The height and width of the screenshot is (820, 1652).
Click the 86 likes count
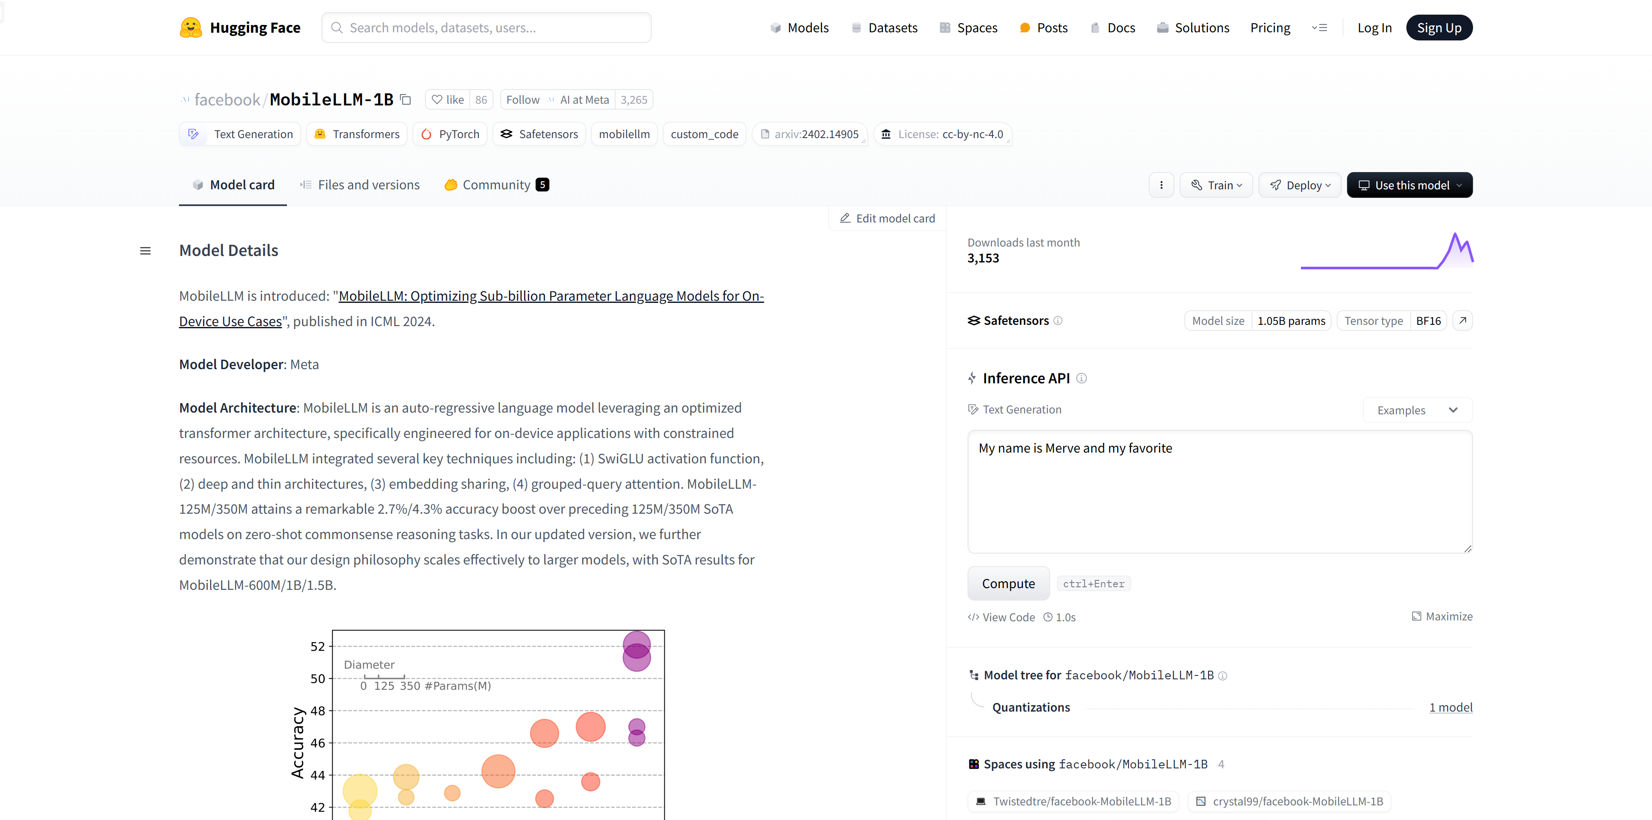(481, 99)
